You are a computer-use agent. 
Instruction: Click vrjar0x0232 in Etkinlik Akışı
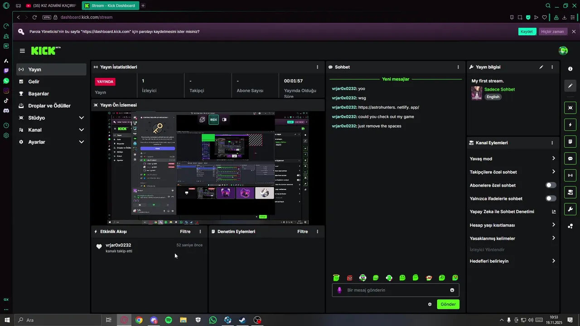click(x=118, y=245)
